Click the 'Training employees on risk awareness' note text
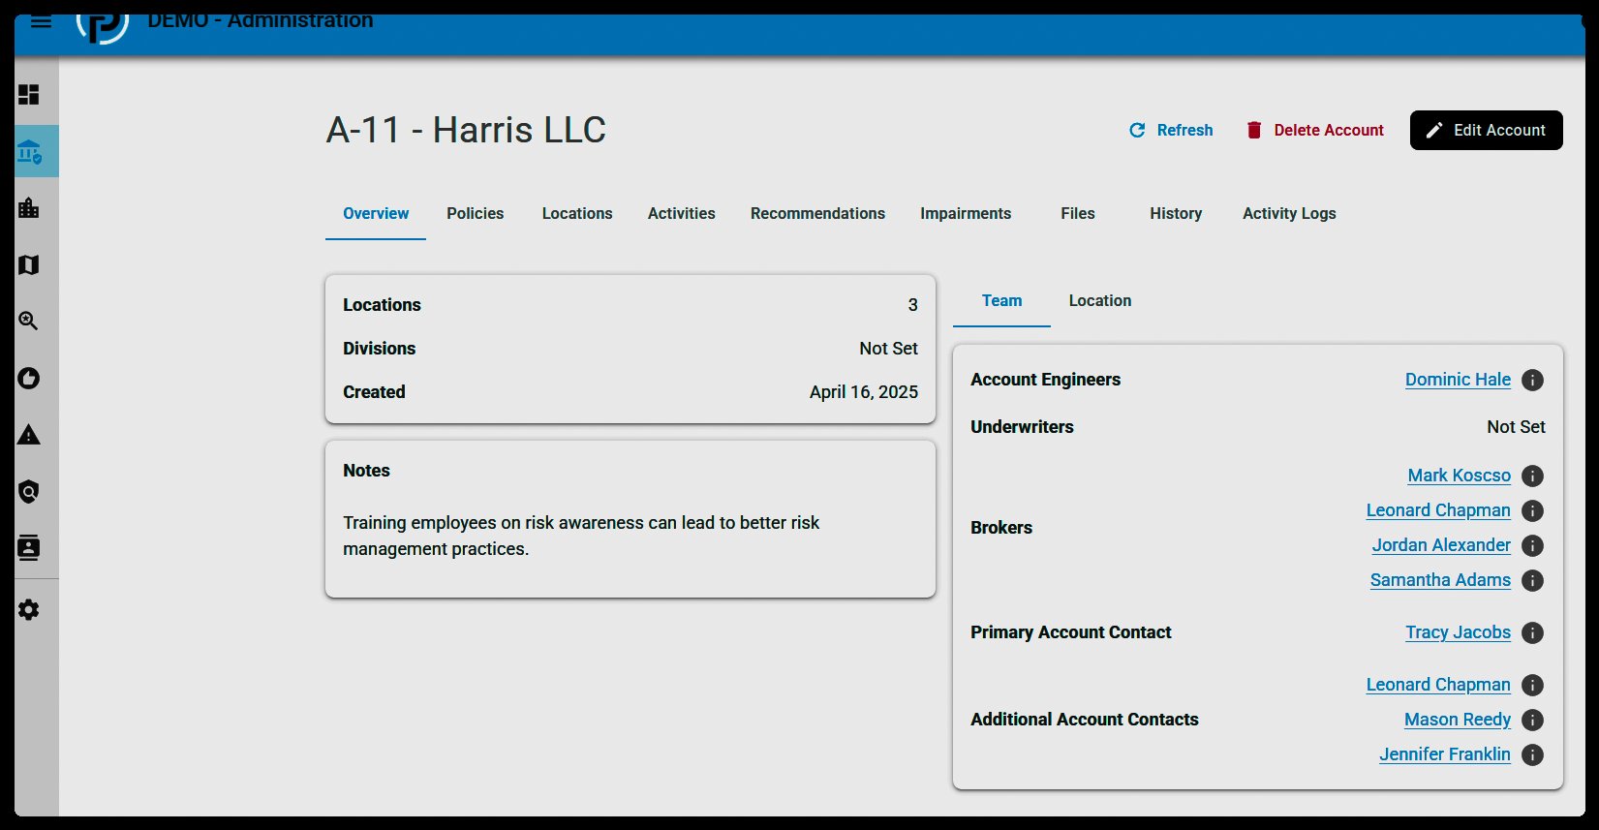The height and width of the screenshot is (830, 1599). [x=581, y=536]
